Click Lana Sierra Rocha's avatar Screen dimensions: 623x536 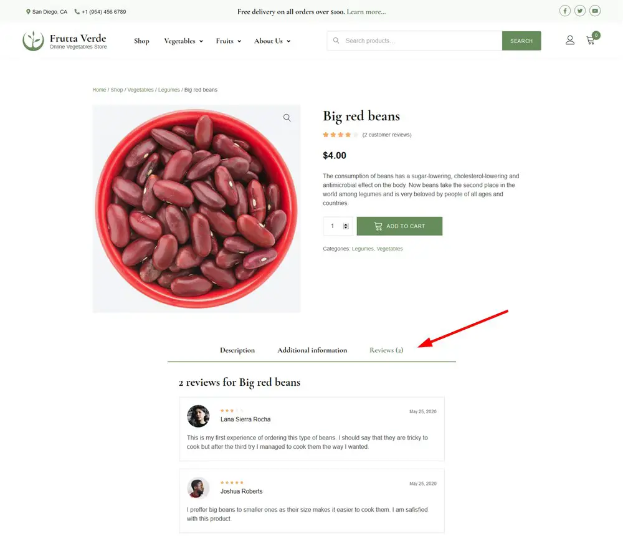[198, 416]
